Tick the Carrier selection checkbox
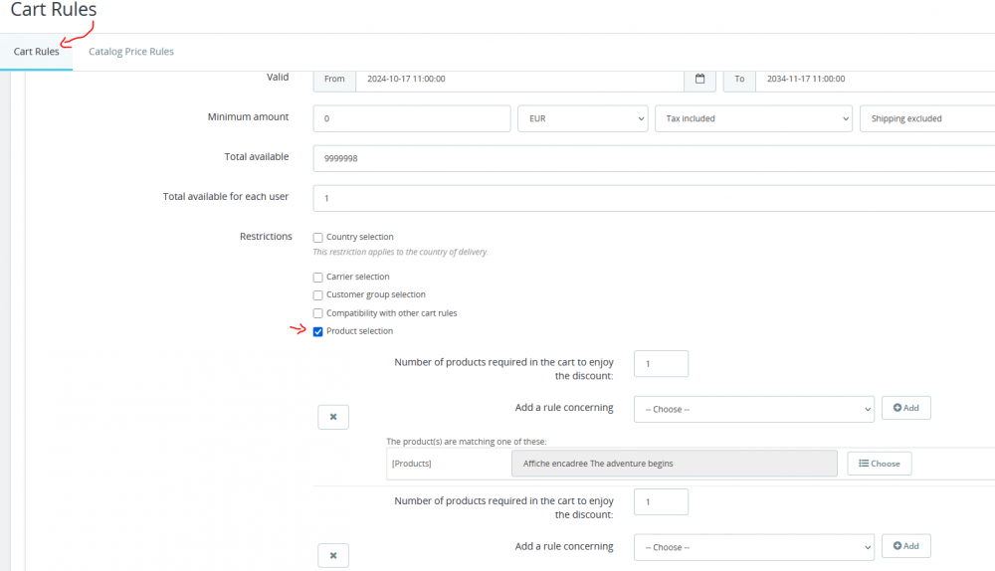The image size is (995, 571). (x=318, y=278)
